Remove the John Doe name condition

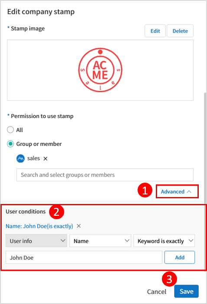(x=79, y=226)
